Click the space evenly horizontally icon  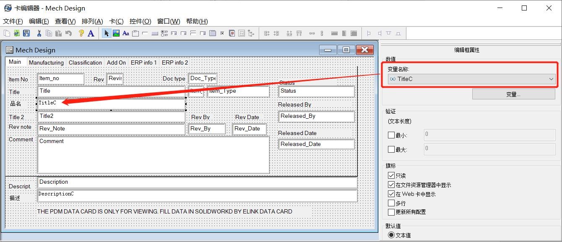click(312, 33)
